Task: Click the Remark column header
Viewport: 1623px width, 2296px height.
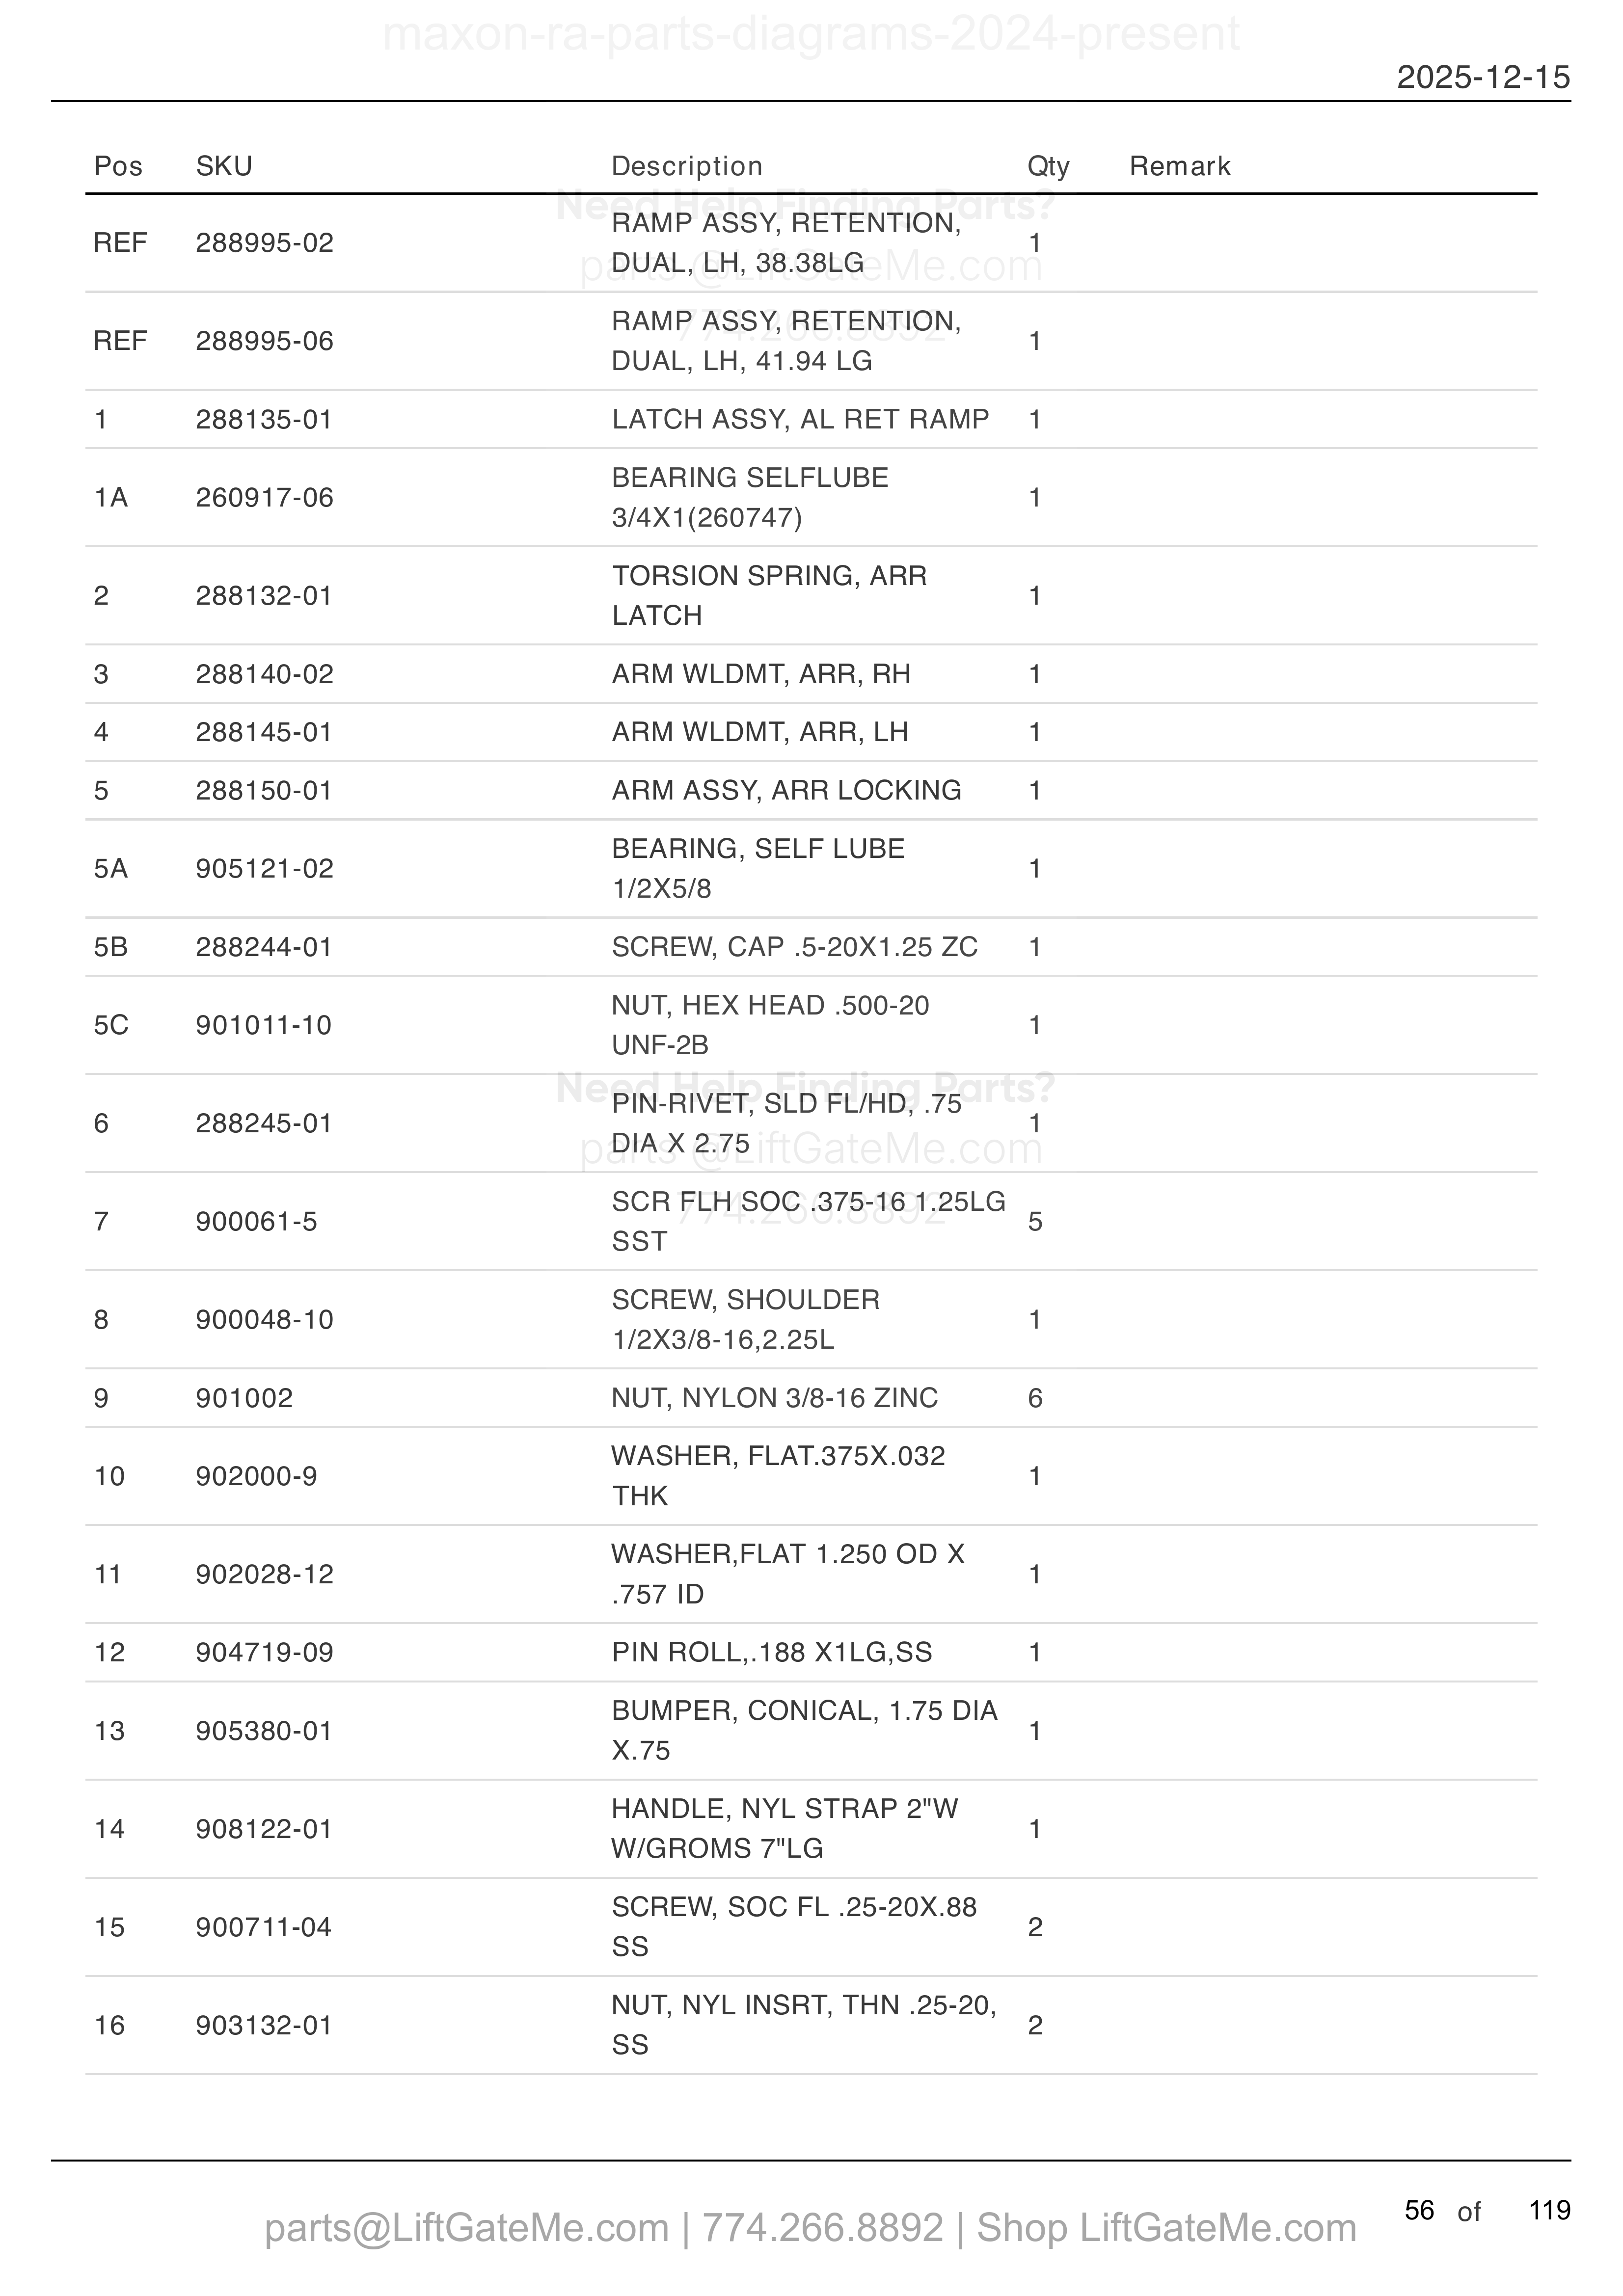Action: 1180,166
